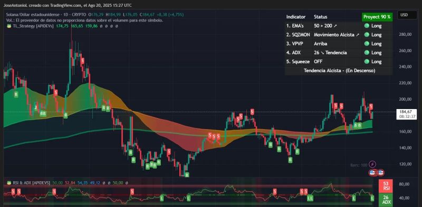The width and height of the screenshot is (422, 207).
Task: Click the 160,00 price axis label
Action: tap(405, 132)
